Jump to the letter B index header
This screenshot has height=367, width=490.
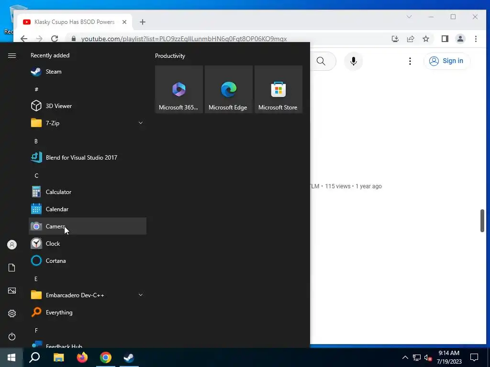36,141
